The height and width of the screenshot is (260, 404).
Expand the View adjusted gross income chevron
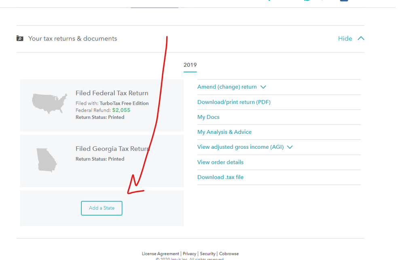coord(290,147)
